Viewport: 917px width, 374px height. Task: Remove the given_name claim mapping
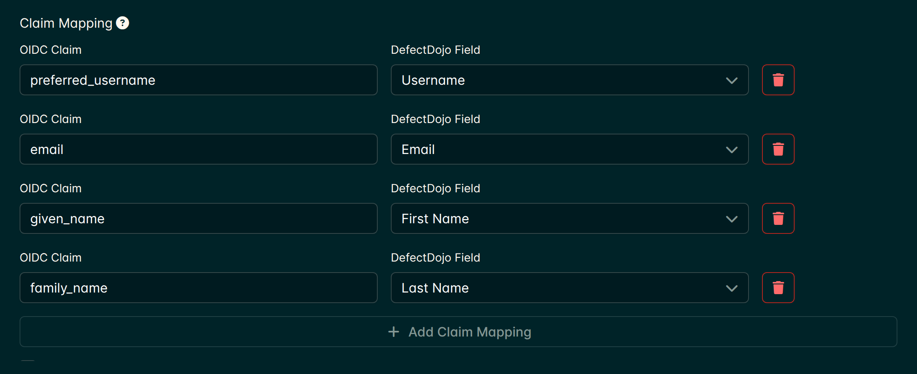point(778,218)
